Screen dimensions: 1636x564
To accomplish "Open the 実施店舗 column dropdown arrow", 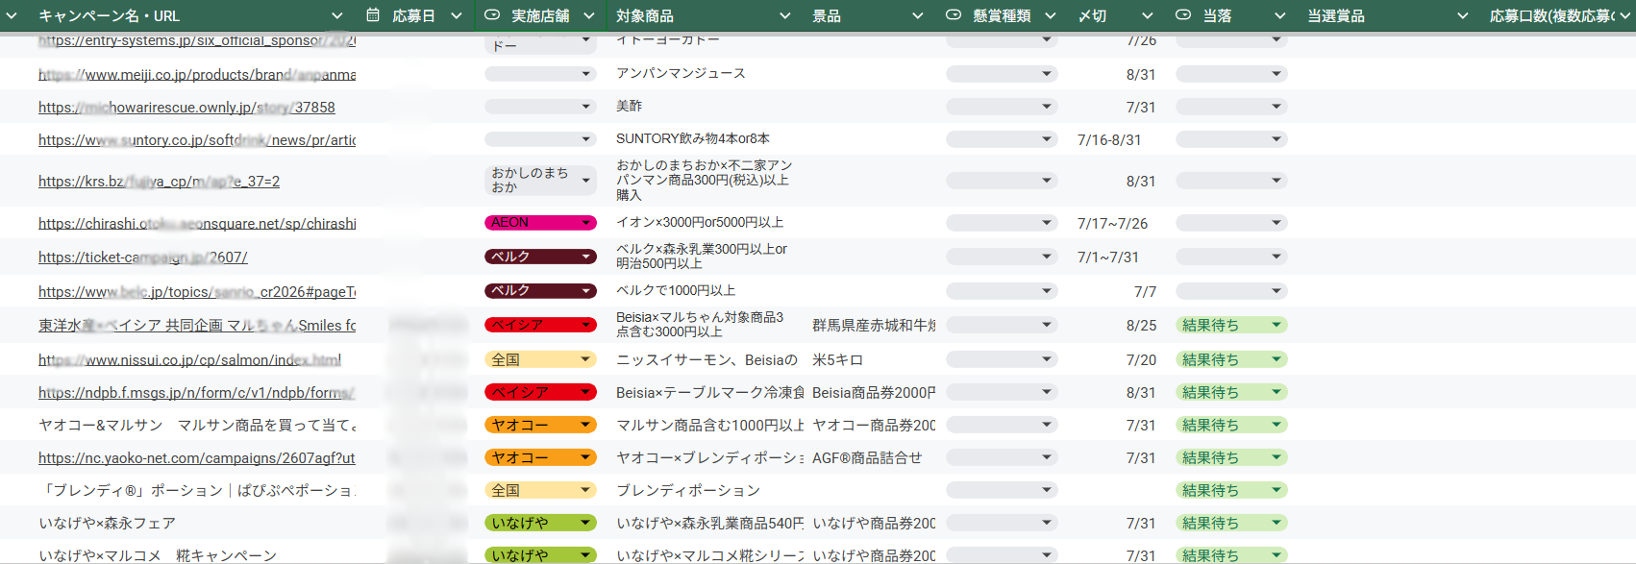I will click(589, 16).
